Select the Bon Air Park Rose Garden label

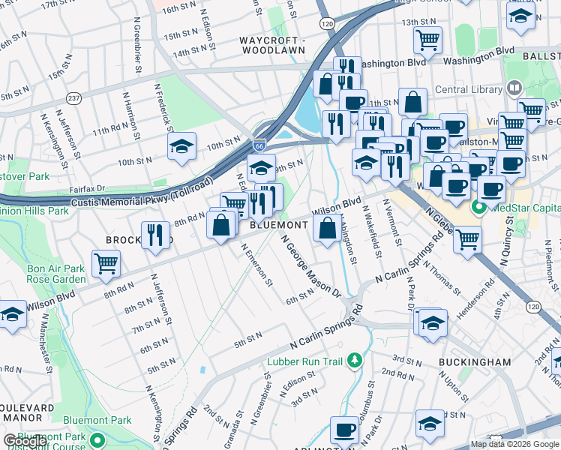[x=56, y=274]
